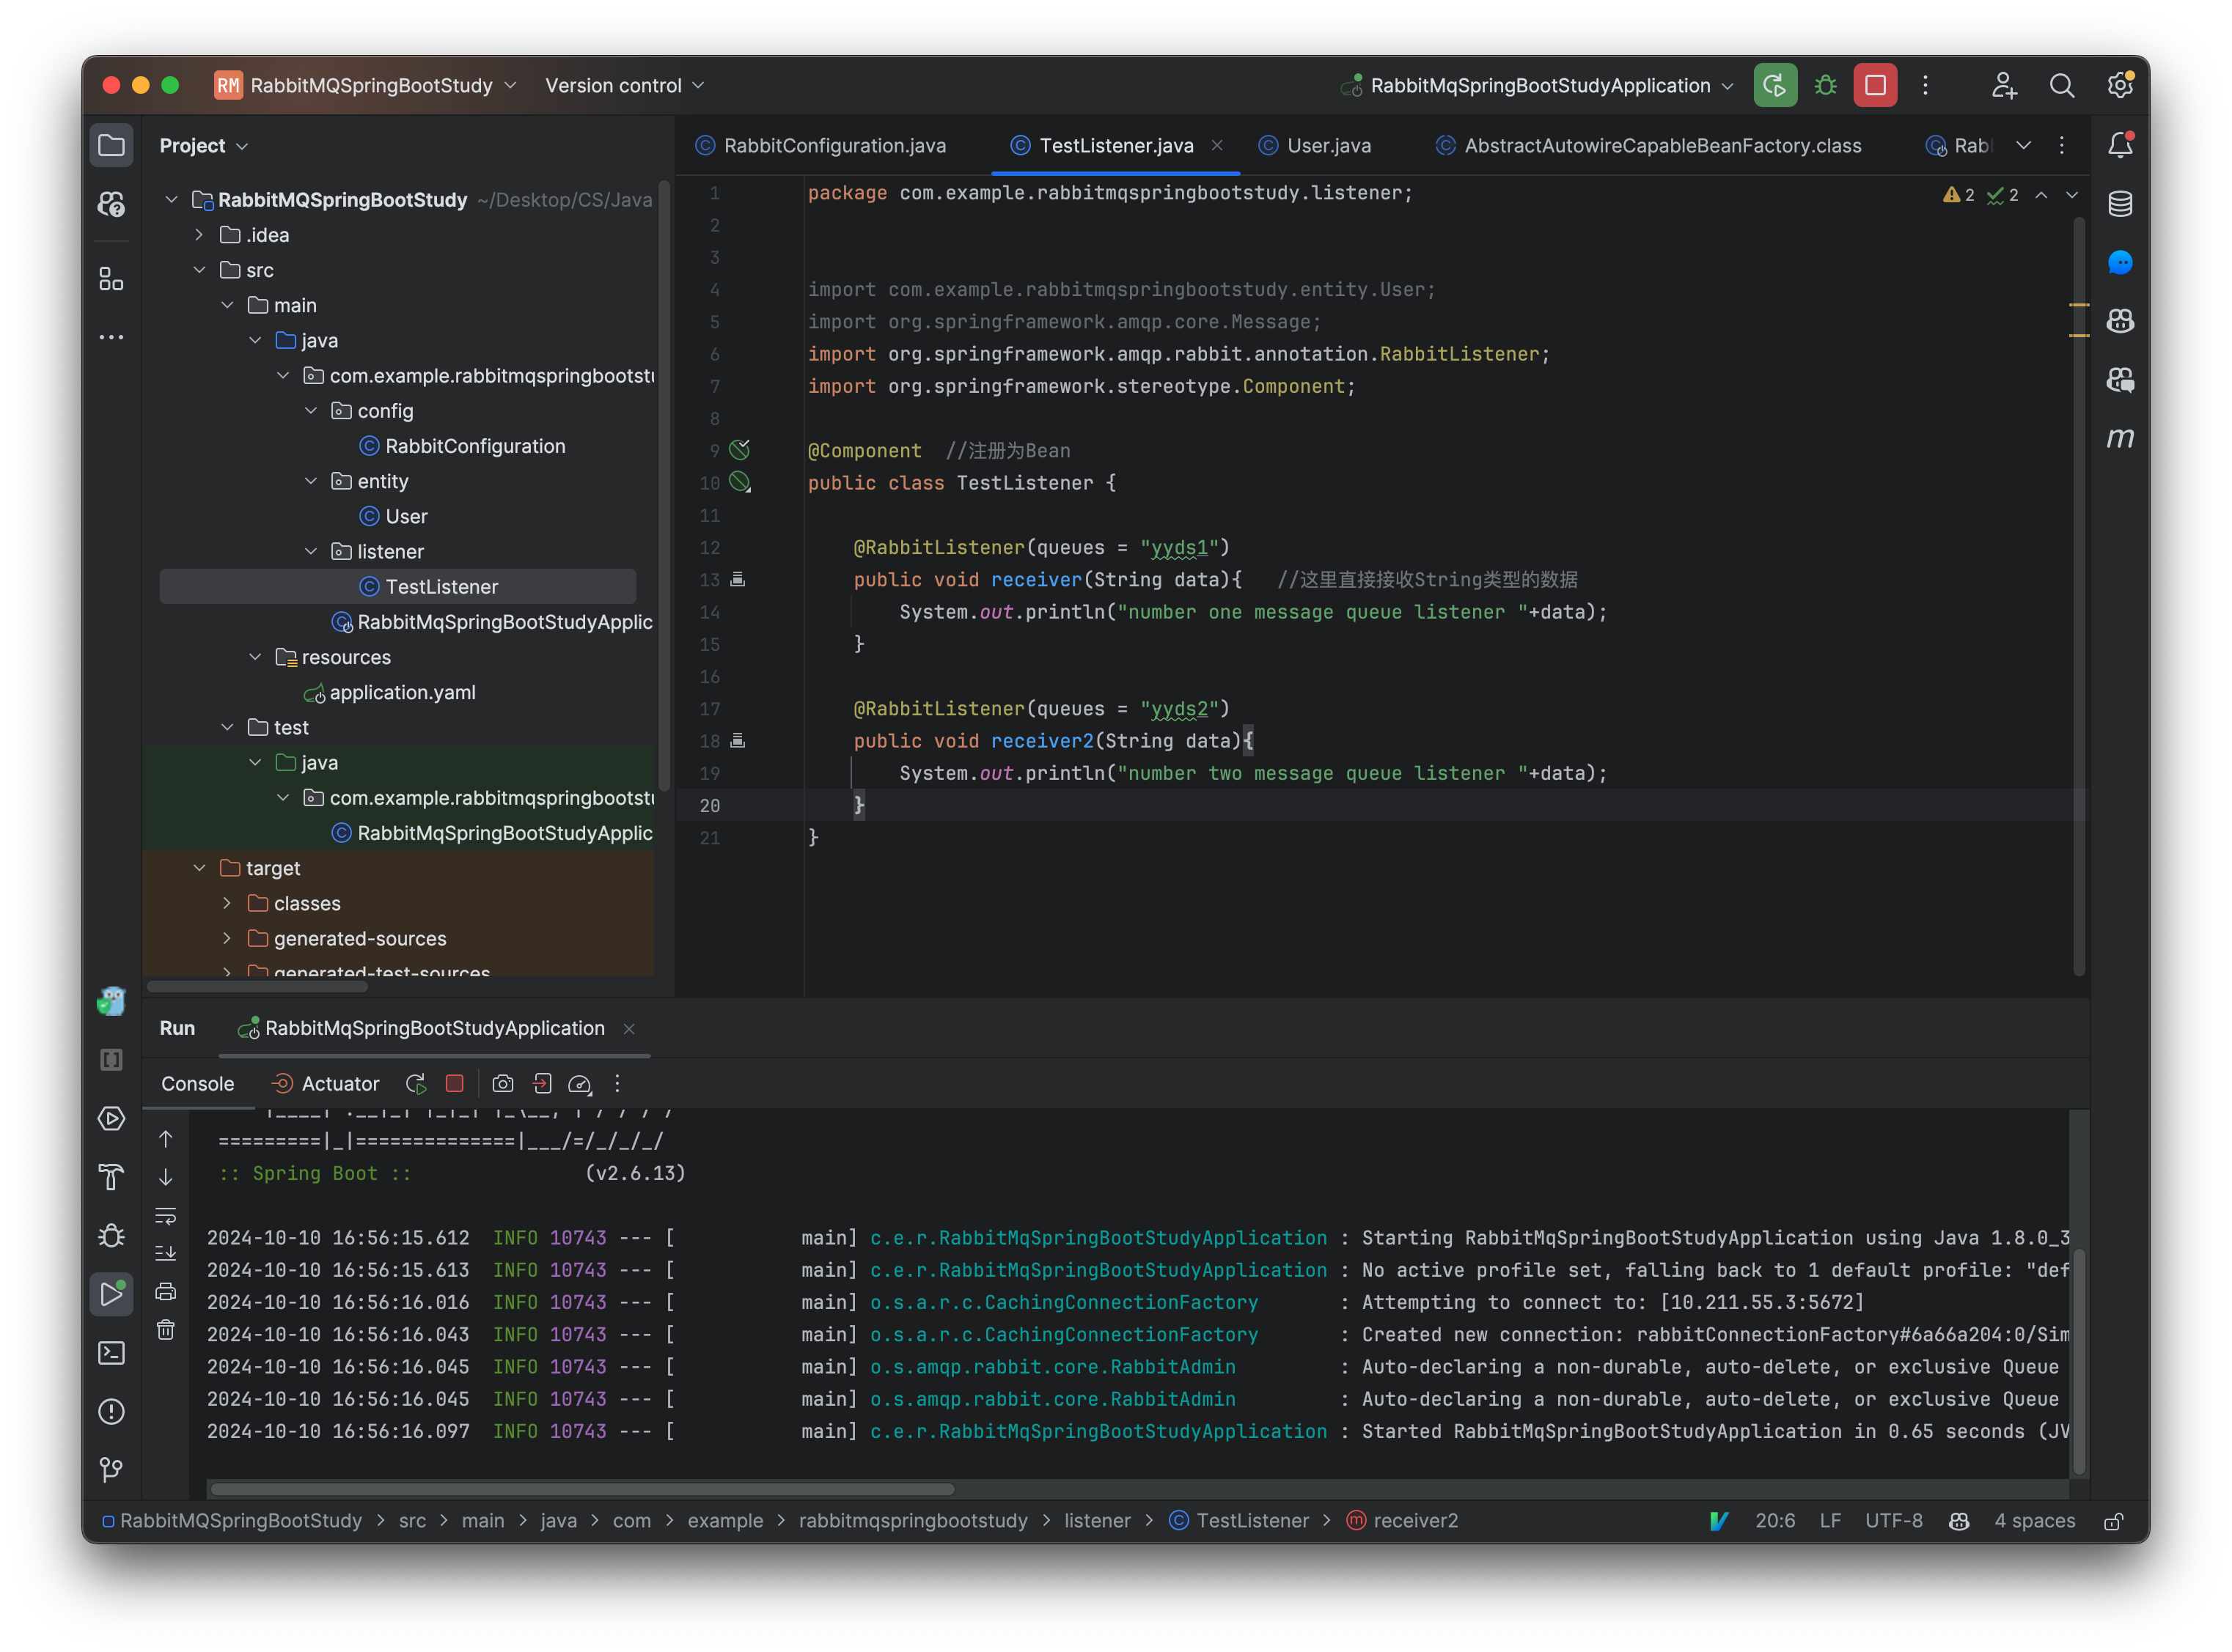This screenshot has width=2232, height=1652.
Task: Click the UTF-8 encoding in status bar
Action: (1893, 1521)
